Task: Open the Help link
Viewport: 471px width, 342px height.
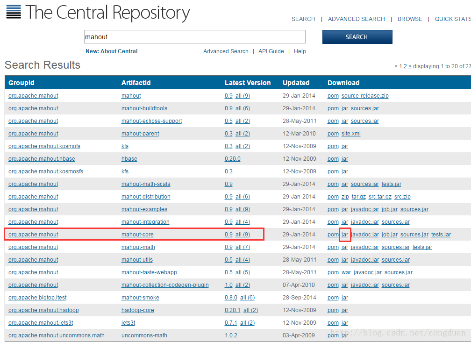Action: pyautogui.click(x=300, y=51)
